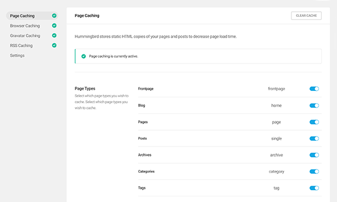Open Browser Caching sidebar section
The height and width of the screenshot is (202, 337).
pyautogui.click(x=25, y=26)
